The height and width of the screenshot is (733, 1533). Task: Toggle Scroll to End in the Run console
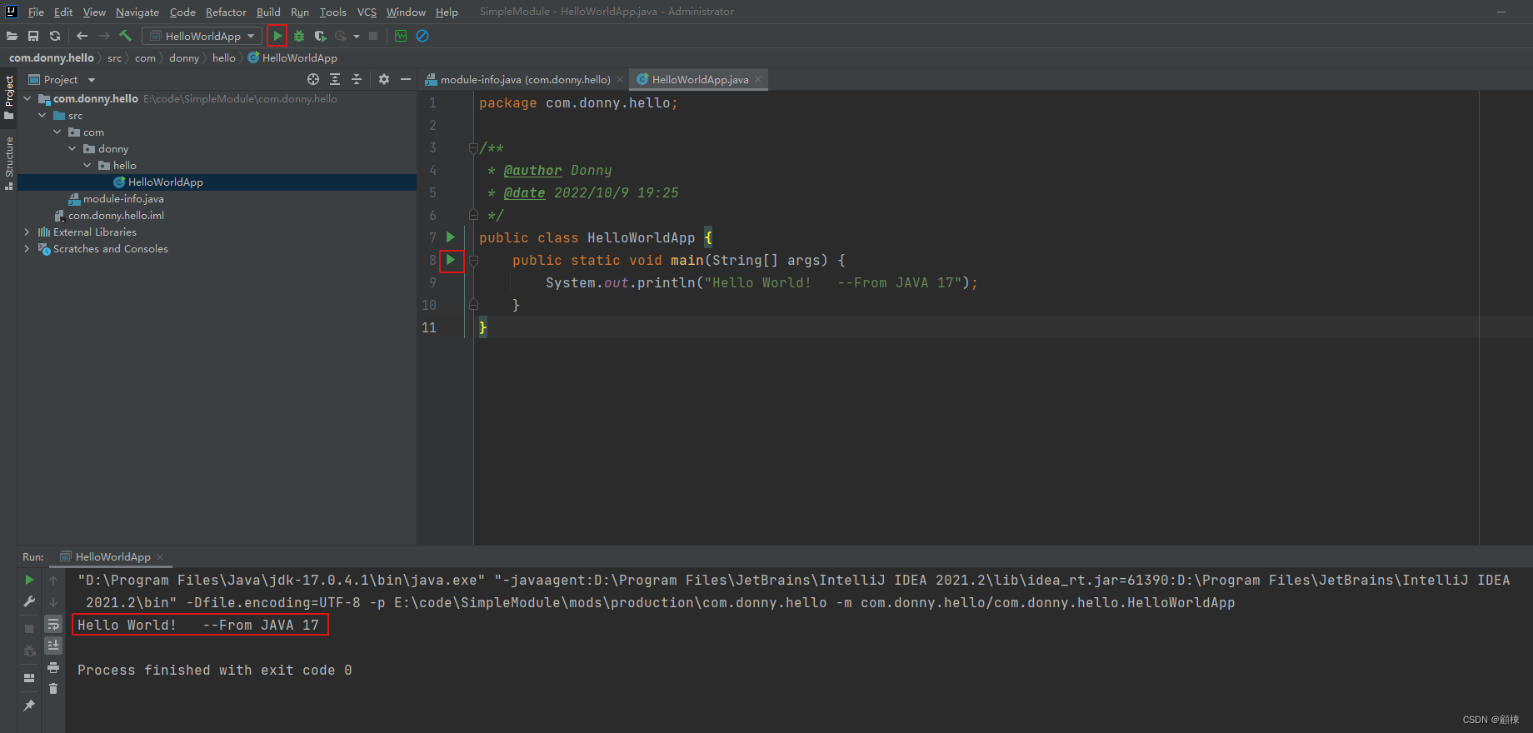pos(53,646)
